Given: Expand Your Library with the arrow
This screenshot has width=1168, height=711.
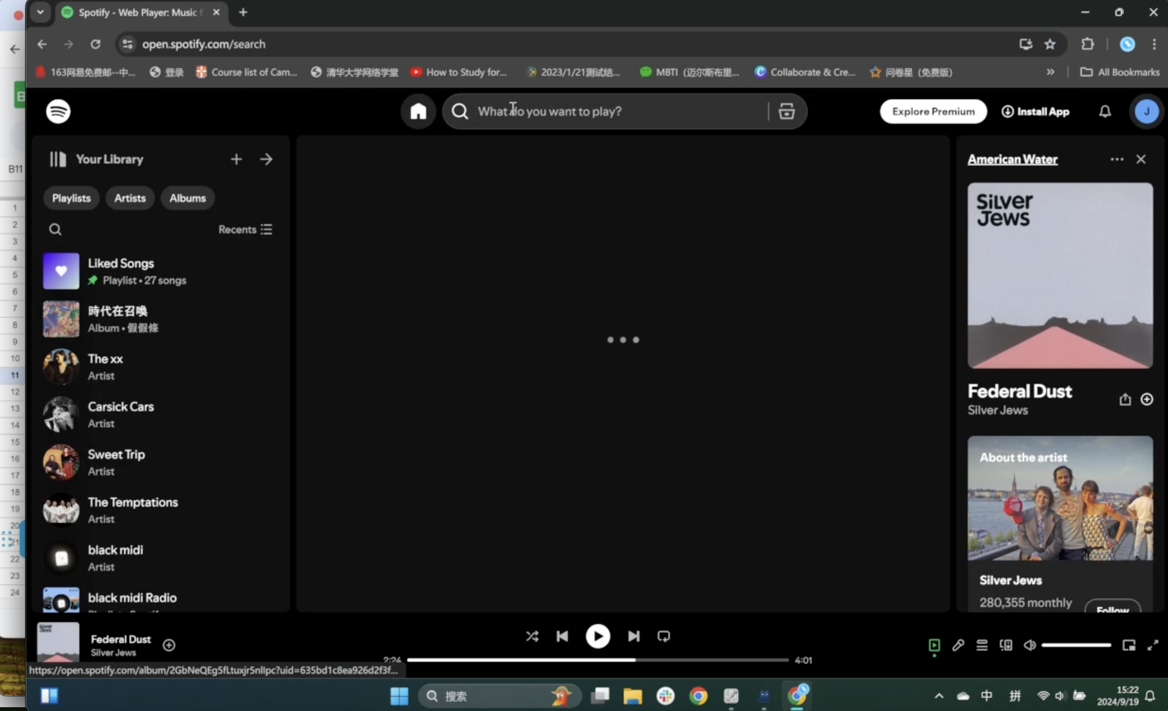Looking at the screenshot, I should point(266,159).
